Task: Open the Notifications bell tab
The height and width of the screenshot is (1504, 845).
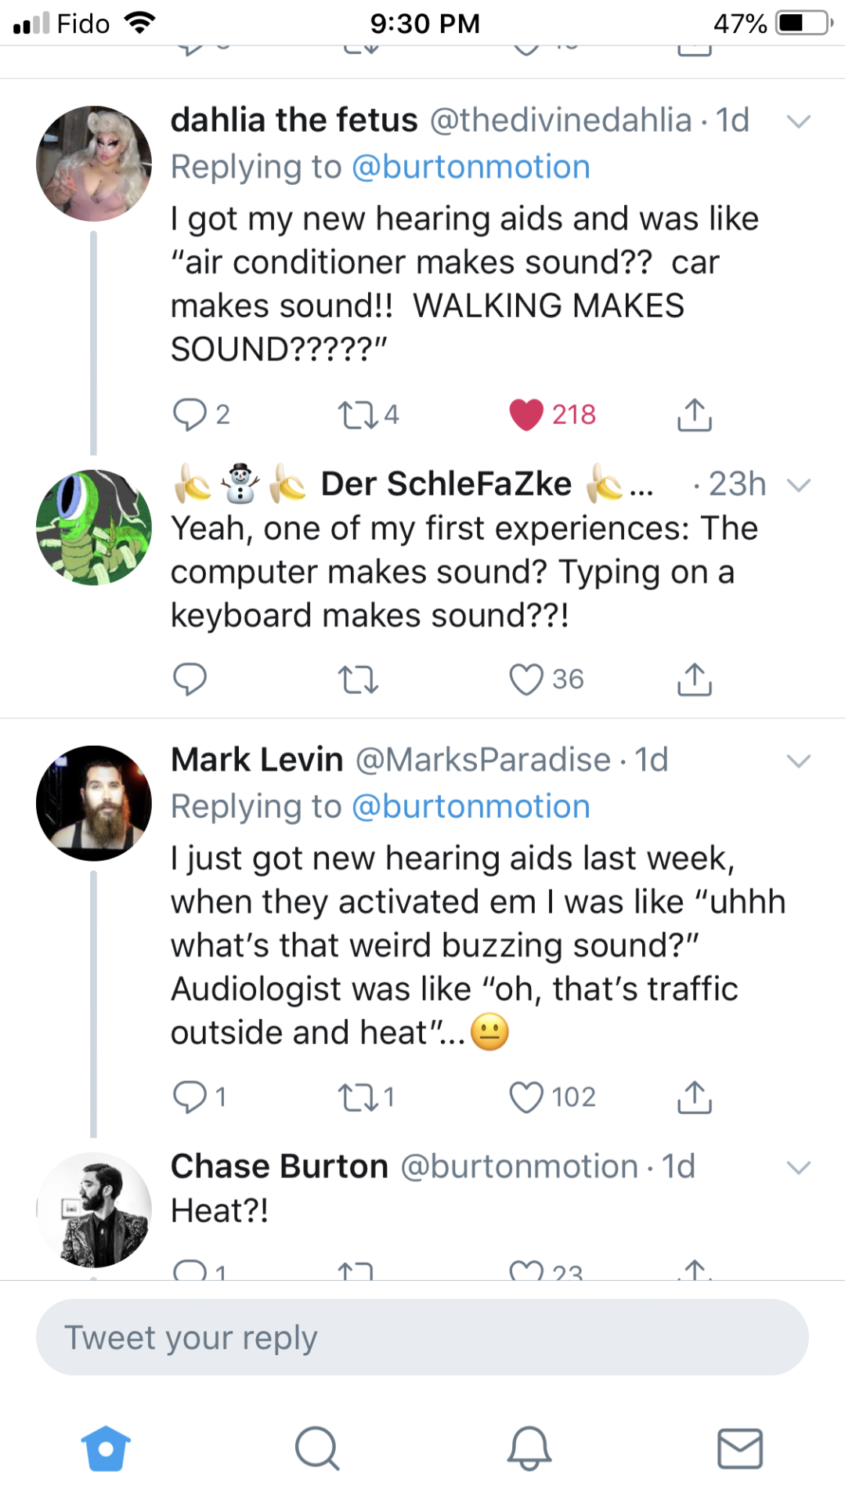Action: click(529, 1448)
